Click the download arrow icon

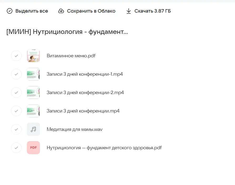129,11
